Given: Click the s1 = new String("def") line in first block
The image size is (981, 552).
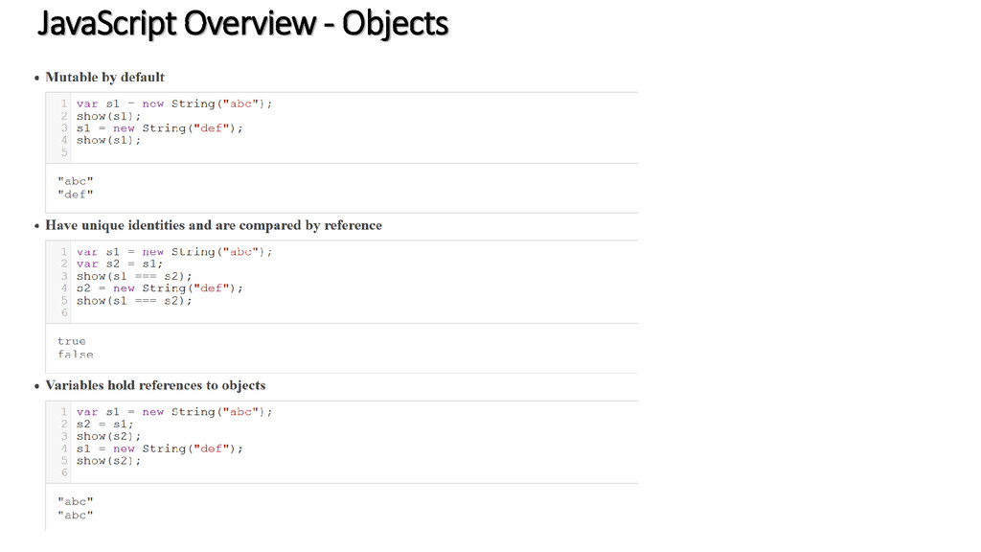Looking at the screenshot, I should (x=160, y=128).
